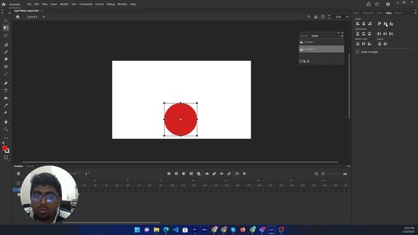
Task: Open the Insert menu
Action: pos(54,4)
